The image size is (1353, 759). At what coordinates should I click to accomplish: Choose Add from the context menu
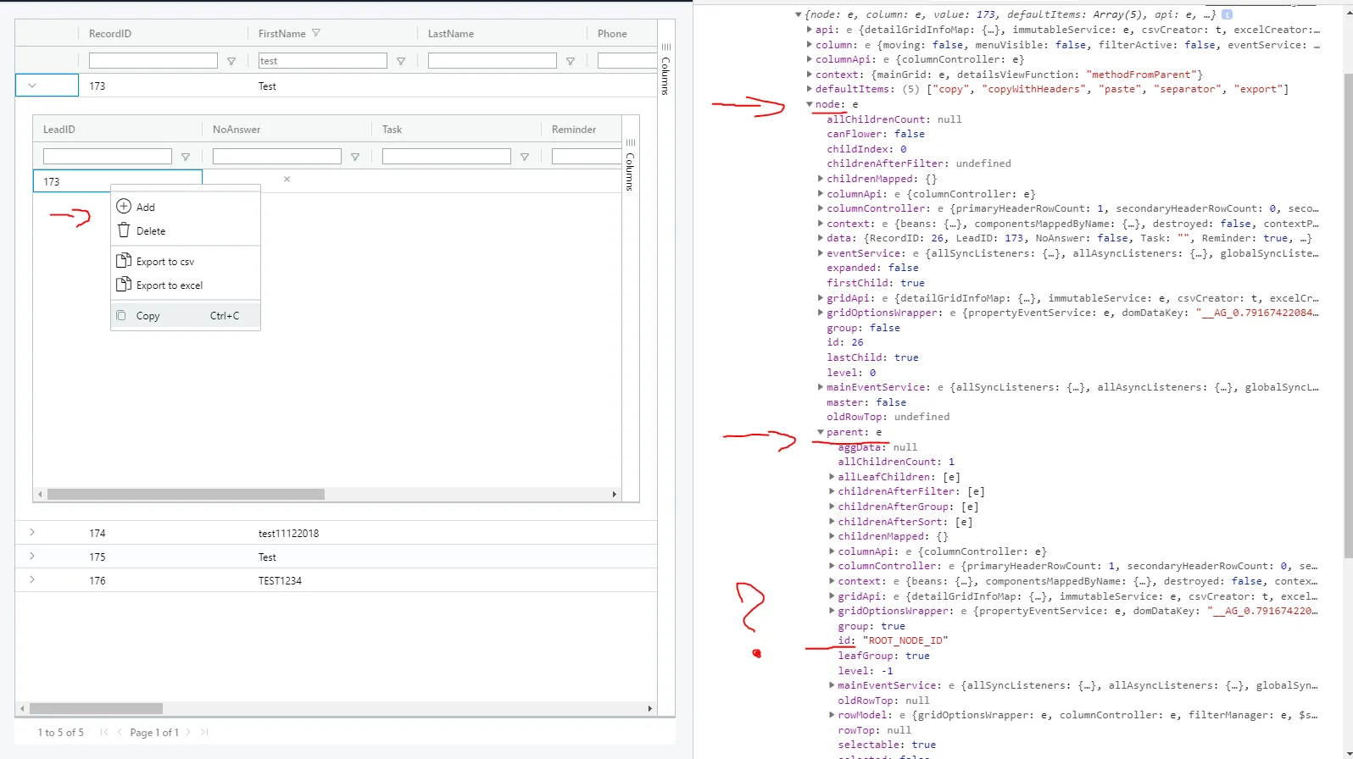coord(186,207)
